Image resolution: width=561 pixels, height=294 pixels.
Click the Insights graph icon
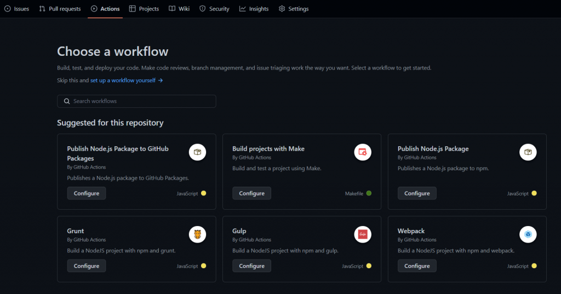[x=243, y=9]
